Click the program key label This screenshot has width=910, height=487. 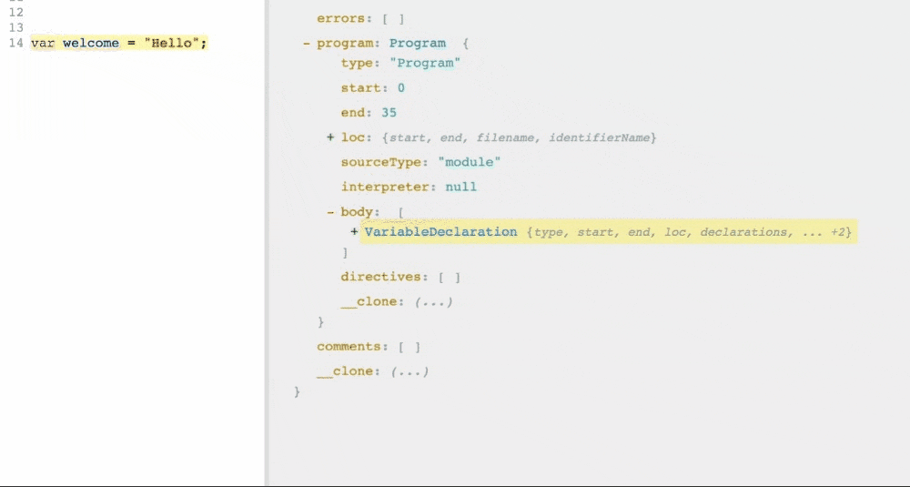[345, 44]
